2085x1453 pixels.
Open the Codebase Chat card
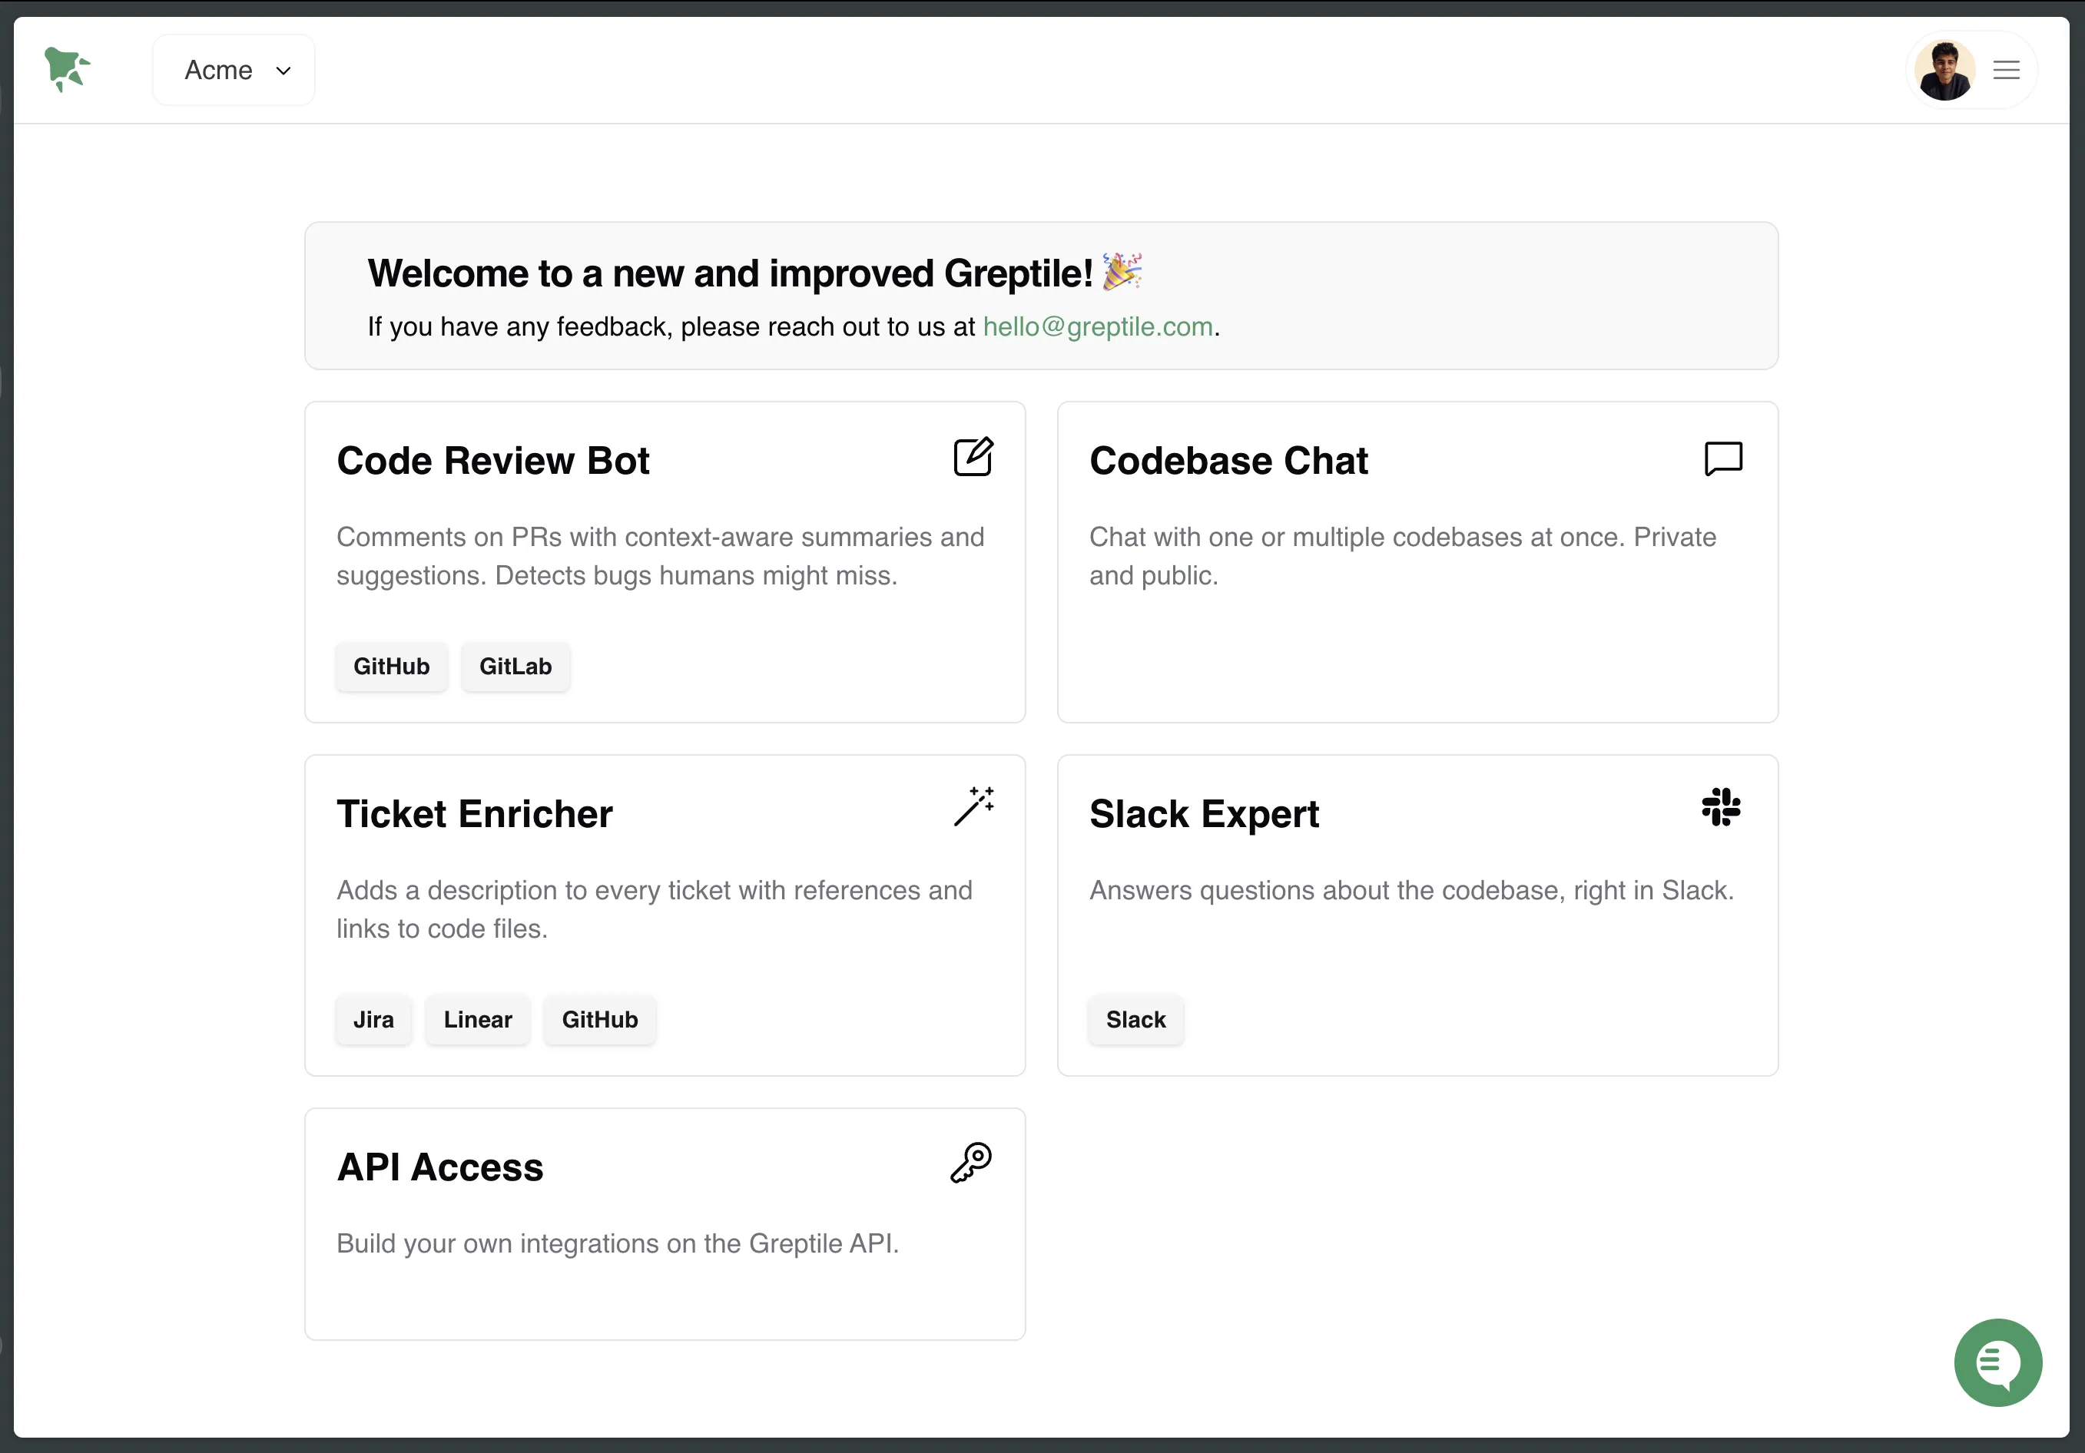(1417, 563)
